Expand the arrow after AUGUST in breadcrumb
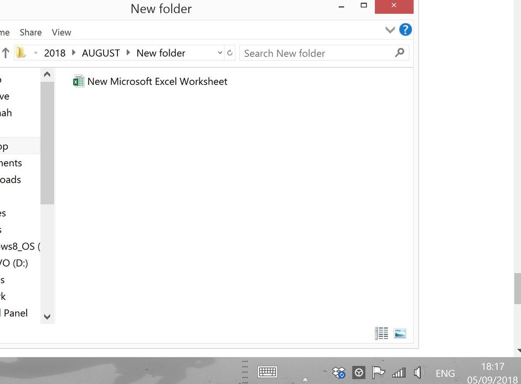The image size is (521, 384). pos(128,53)
